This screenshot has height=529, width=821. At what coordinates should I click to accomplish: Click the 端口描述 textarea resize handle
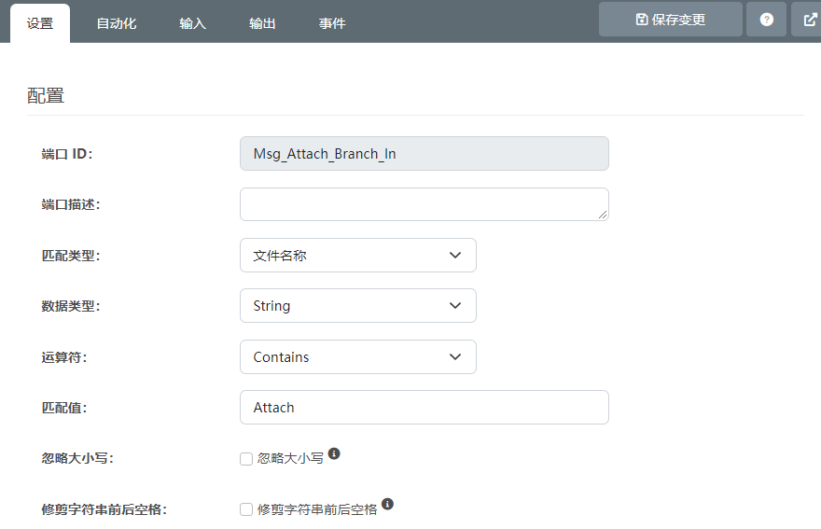603,215
